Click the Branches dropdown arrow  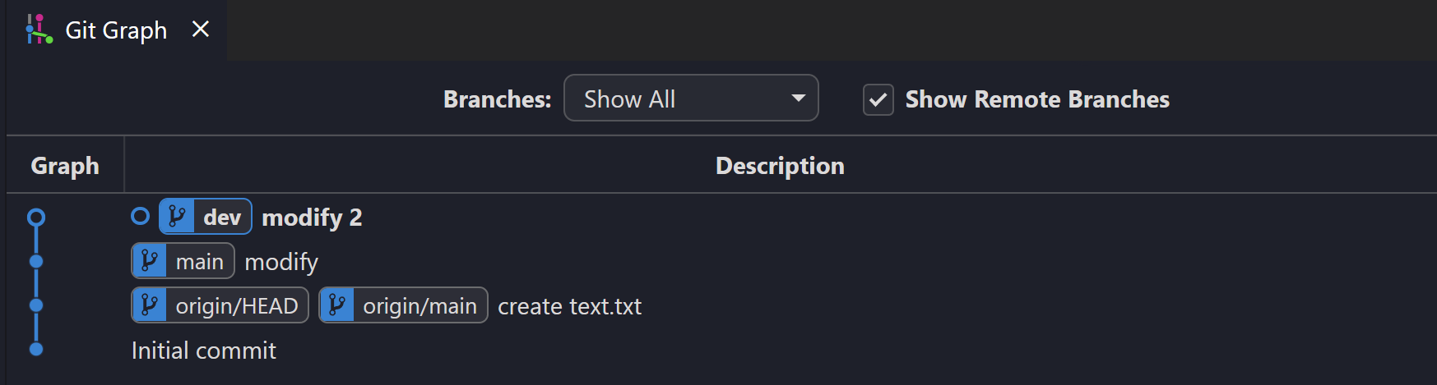point(798,99)
